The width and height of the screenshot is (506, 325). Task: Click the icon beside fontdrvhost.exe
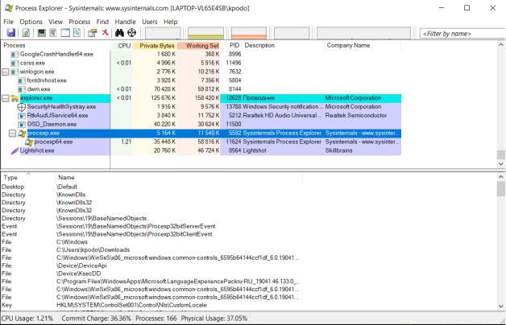[22, 80]
